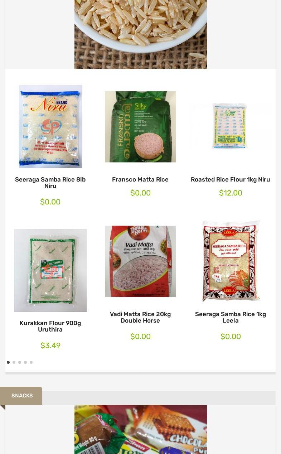The width and height of the screenshot is (281, 454).
Task: Open Roasted Rice Flour 1kg Niru image
Action: pos(231,127)
